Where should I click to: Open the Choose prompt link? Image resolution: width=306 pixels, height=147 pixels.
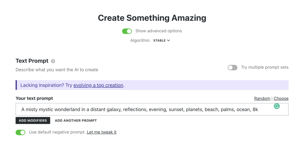(x=281, y=98)
